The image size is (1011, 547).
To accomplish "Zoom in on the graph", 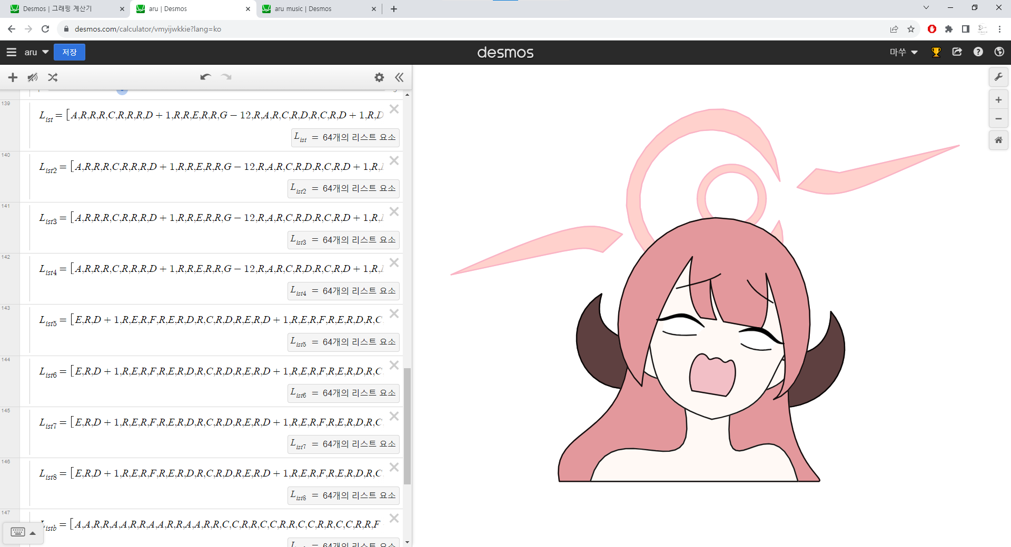I will tap(998, 100).
